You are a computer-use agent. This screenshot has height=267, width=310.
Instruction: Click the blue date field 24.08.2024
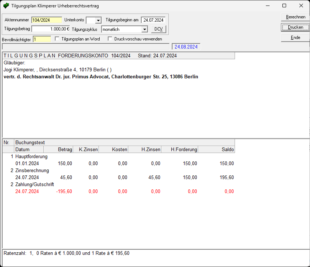tap(186, 47)
